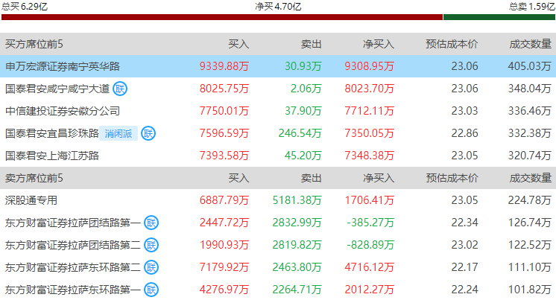This screenshot has height=300, width=556.
Task: Click buy value 1990.93万
Action: tap(224, 245)
